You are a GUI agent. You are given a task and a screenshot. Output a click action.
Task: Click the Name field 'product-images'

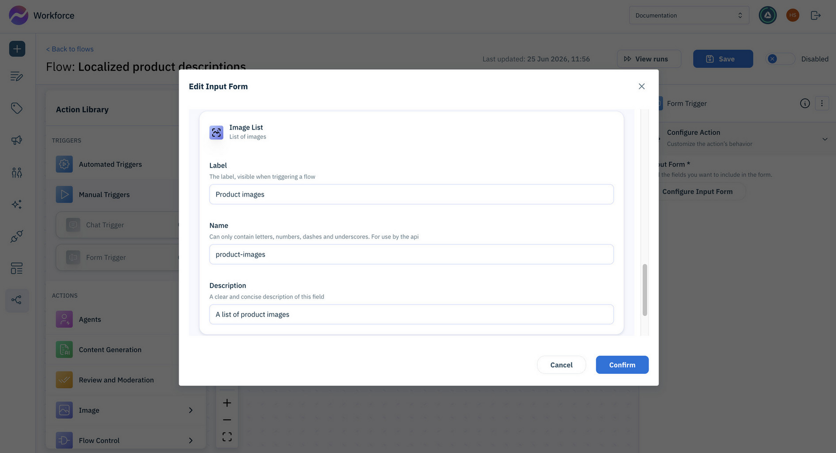(x=411, y=255)
